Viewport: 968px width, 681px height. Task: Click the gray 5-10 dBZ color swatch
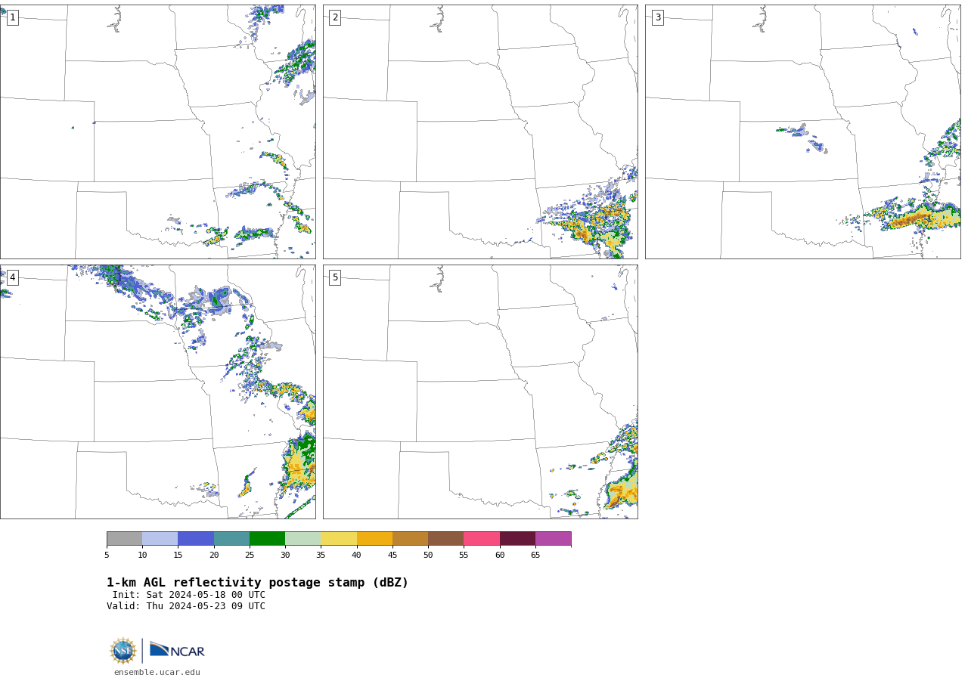(124, 538)
